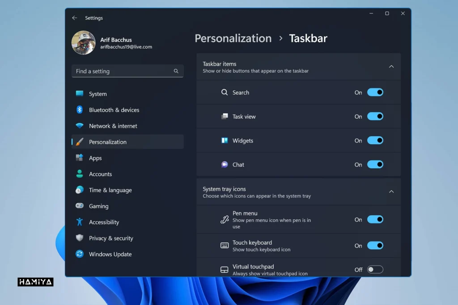This screenshot has width=458, height=305.
Task: Click the System monitor icon
Action: click(80, 94)
